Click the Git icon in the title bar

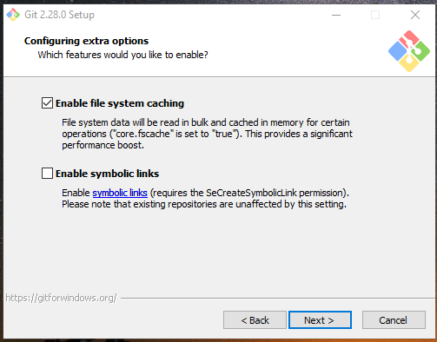click(x=13, y=15)
